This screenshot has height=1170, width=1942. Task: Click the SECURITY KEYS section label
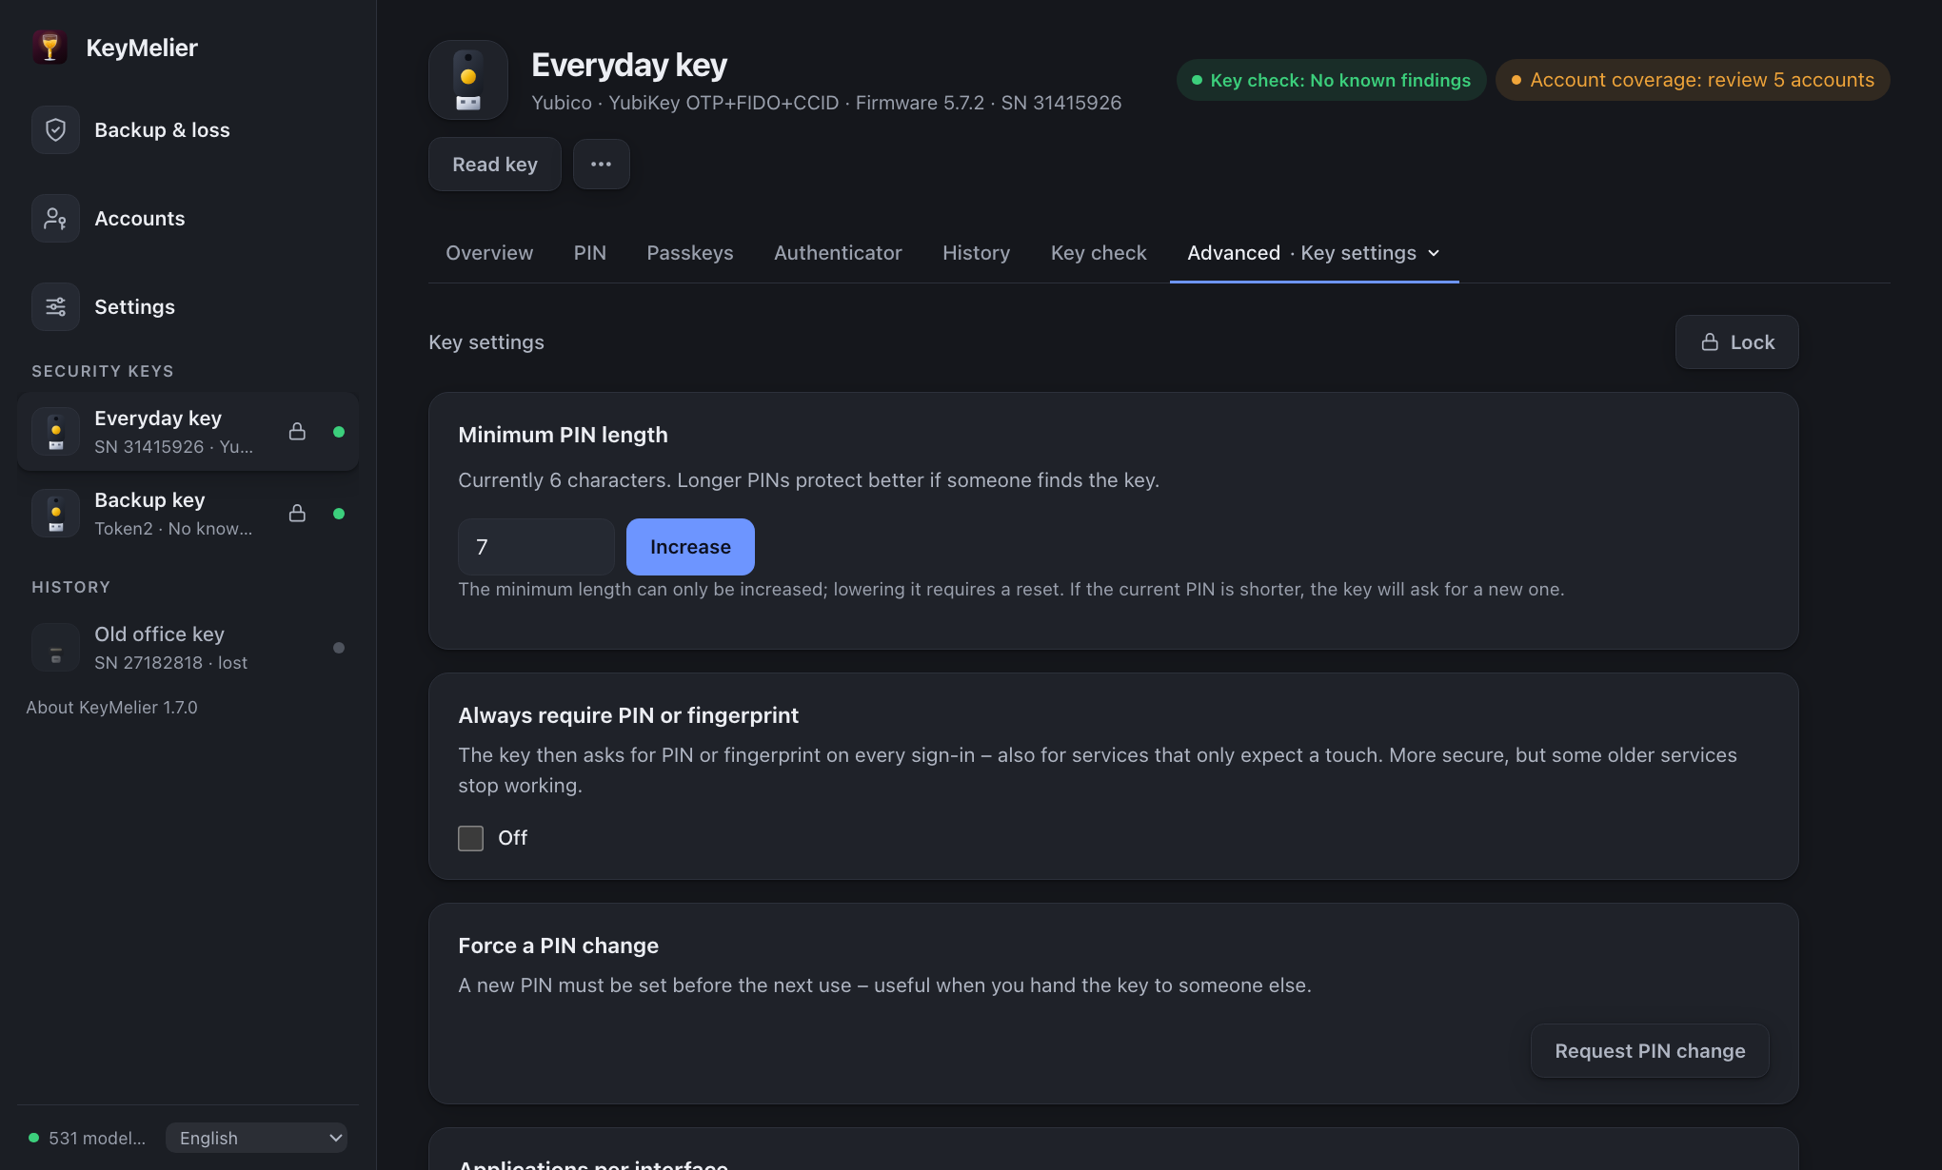coord(103,371)
